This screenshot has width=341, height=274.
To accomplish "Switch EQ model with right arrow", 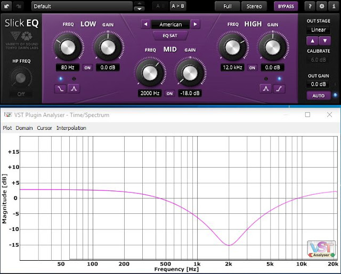I will (x=196, y=24).
